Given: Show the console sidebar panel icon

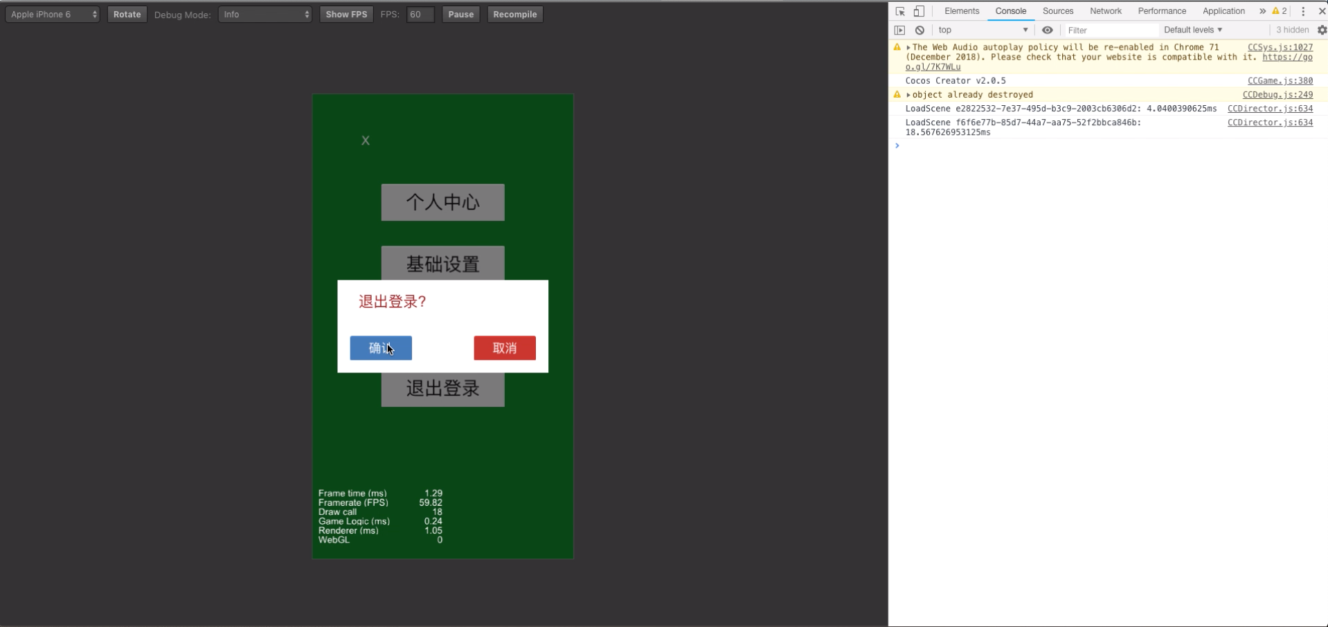Looking at the screenshot, I should (899, 30).
